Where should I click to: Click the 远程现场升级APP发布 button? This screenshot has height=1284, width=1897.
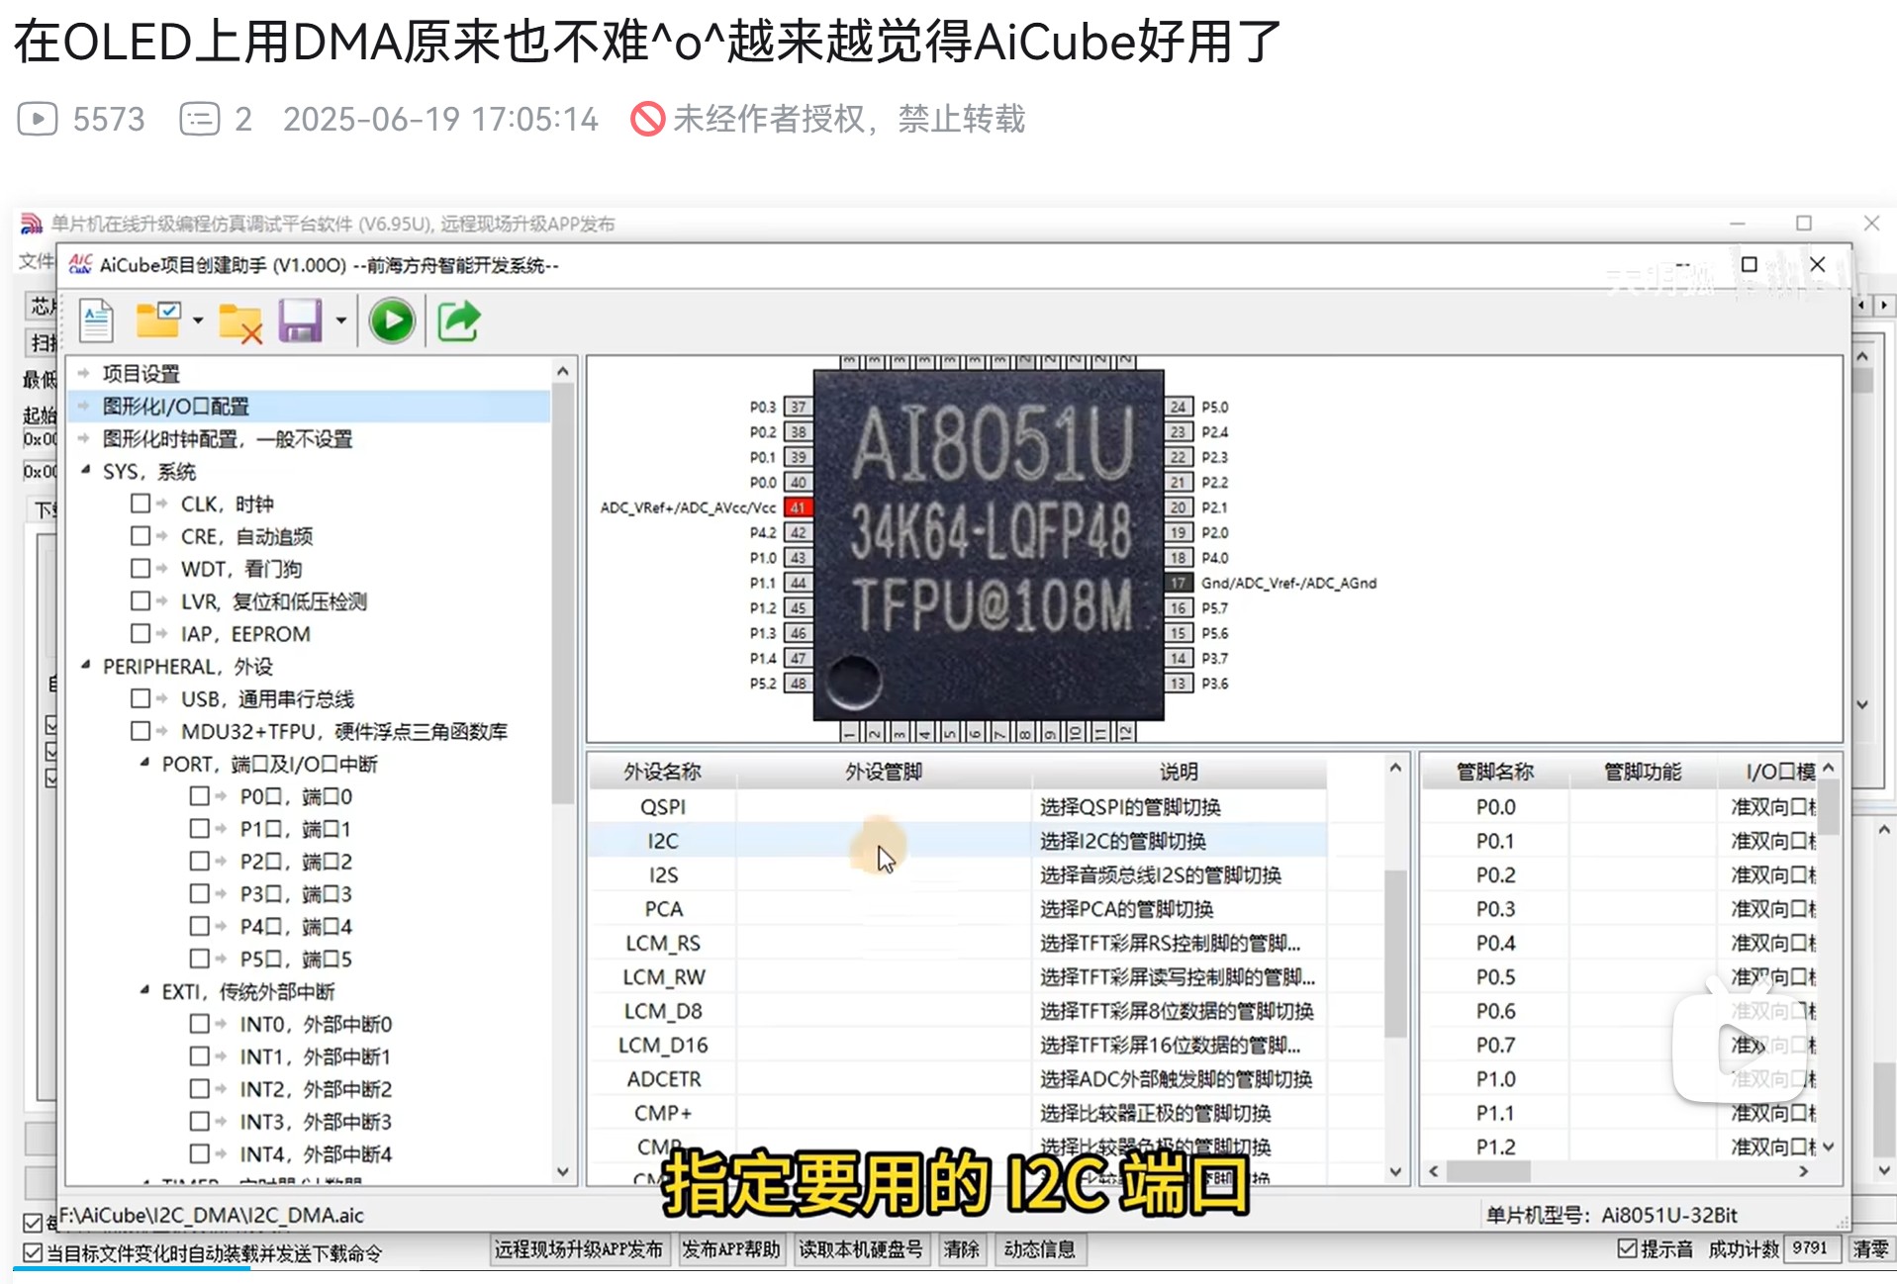(x=579, y=1249)
